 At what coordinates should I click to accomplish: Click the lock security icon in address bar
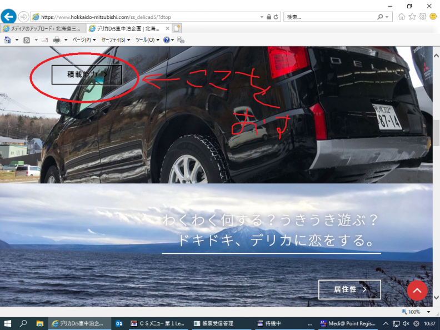[x=269, y=17]
